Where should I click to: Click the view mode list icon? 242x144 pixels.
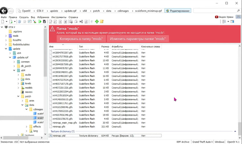point(224,21)
